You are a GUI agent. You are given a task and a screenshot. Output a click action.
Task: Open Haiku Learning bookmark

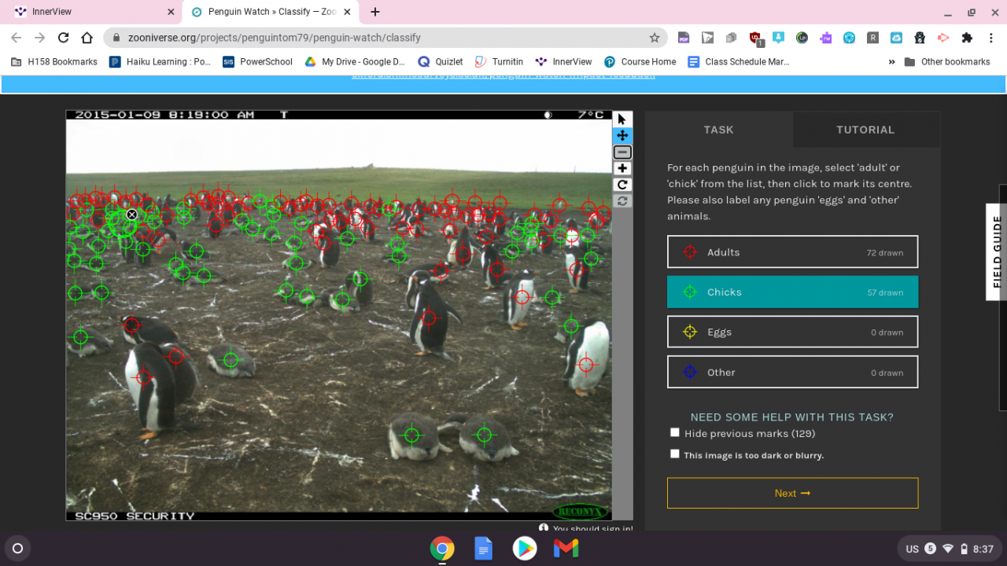point(160,61)
